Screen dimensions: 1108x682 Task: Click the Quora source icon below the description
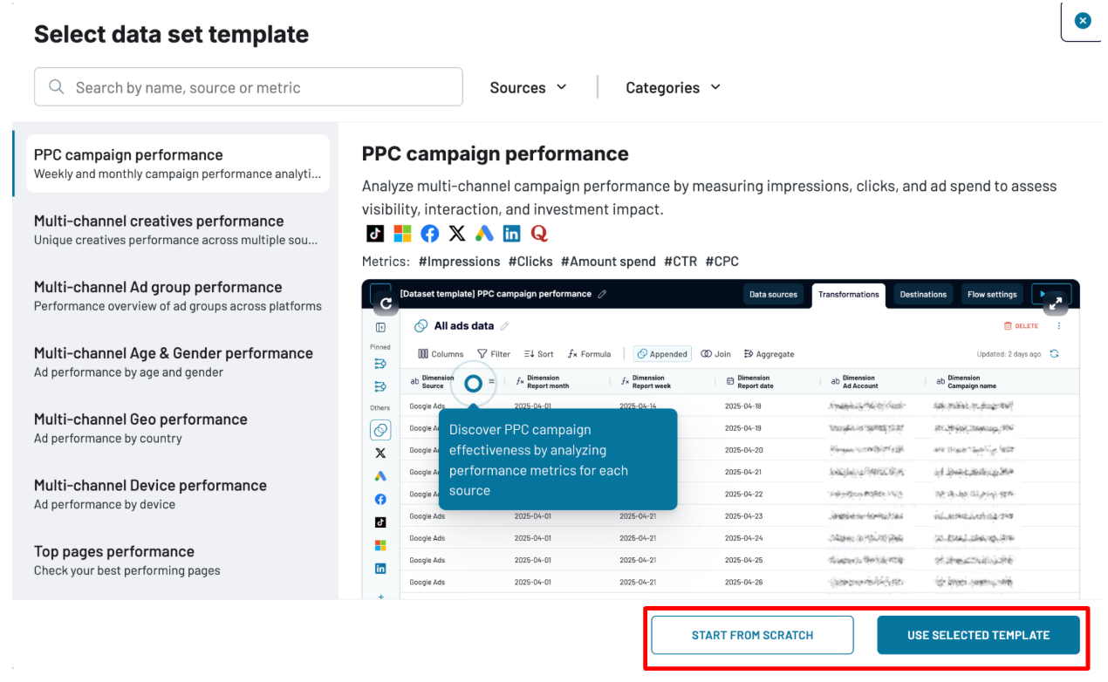pos(539,234)
